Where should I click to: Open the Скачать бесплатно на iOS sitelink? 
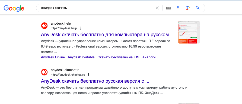point(118,57)
